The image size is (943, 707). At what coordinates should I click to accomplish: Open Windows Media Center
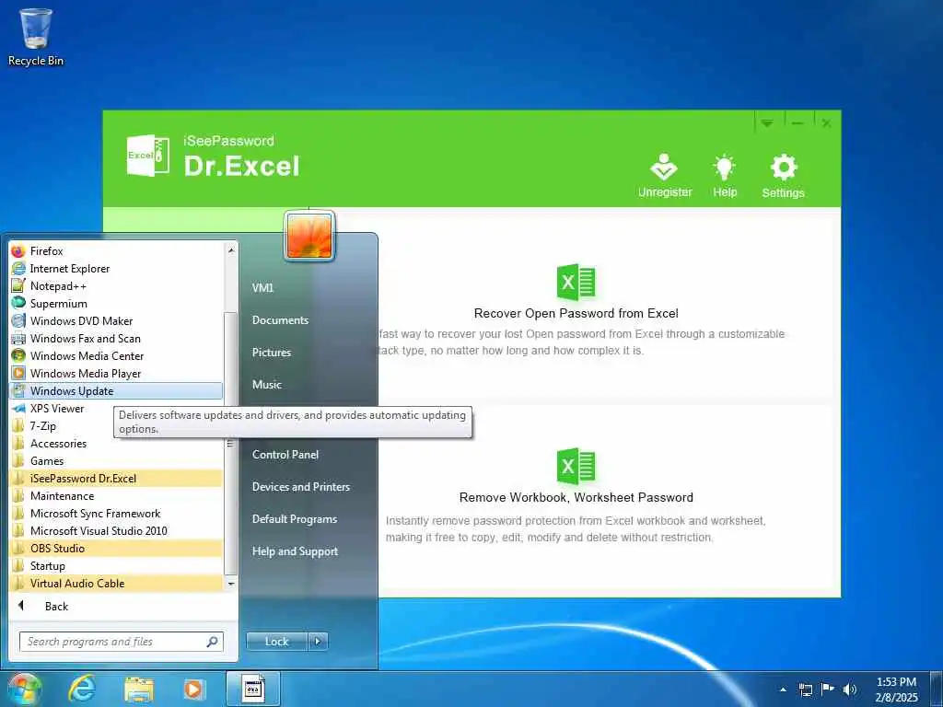[116, 355]
